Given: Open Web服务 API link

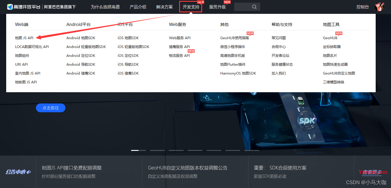Looking at the screenshot, I should [180, 38].
